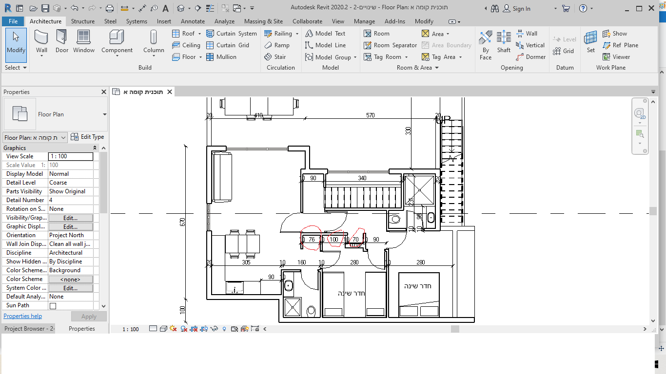This screenshot has width=666, height=374.
Task: Click the Ref Plane tool
Action: point(620,45)
